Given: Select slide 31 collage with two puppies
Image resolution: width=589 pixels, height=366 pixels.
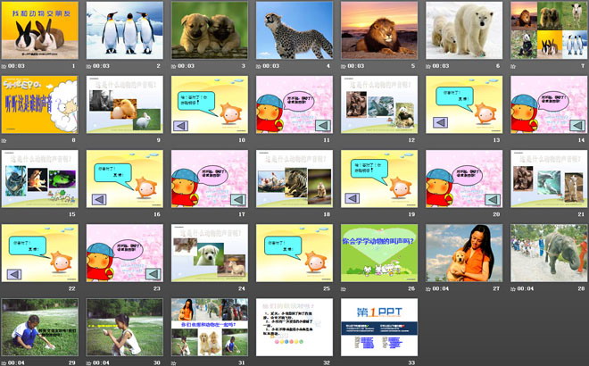Looking at the screenshot, I should 210,328.
